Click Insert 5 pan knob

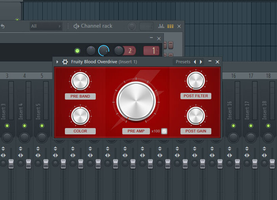click(42, 138)
